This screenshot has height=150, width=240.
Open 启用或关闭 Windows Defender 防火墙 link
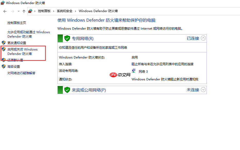pos(22,52)
